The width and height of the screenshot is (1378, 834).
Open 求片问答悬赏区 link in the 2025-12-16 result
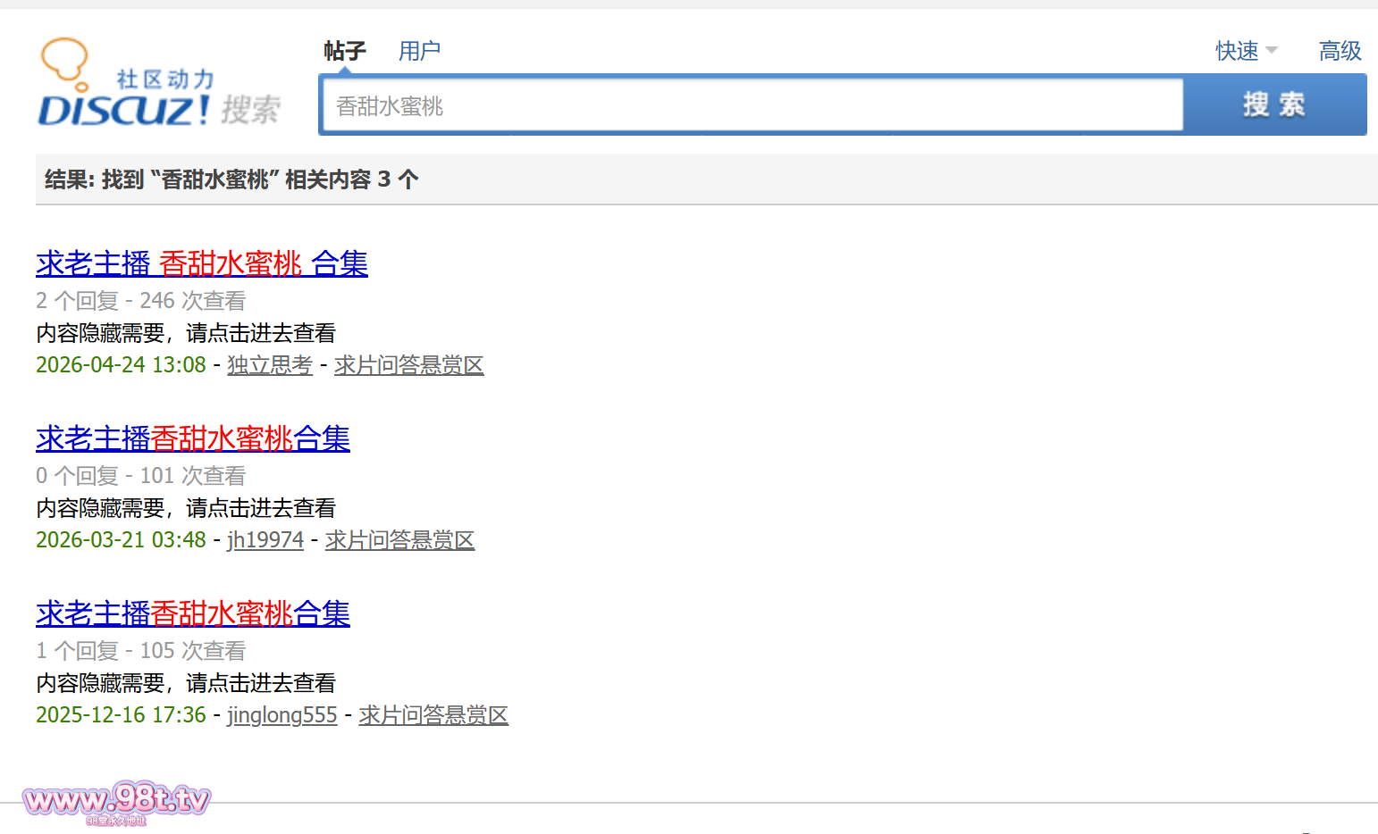tap(433, 715)
